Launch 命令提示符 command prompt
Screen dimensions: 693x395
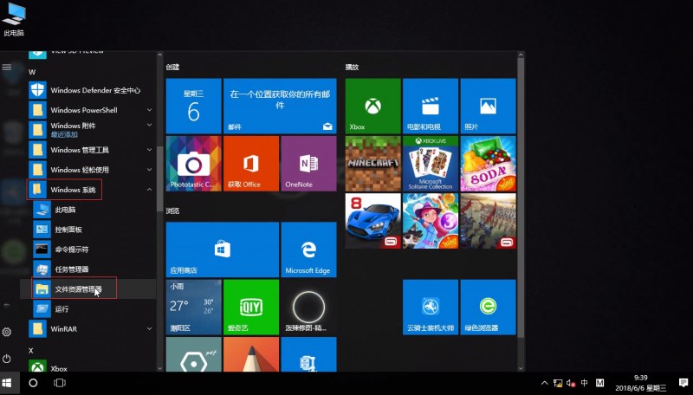pos(91,249)
